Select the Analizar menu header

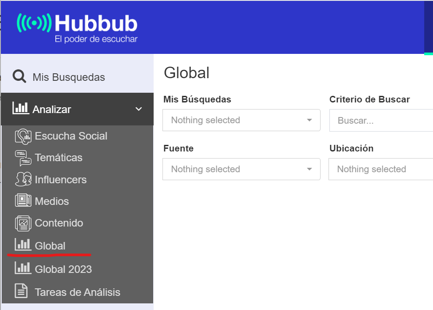click(x=77, y=109)
